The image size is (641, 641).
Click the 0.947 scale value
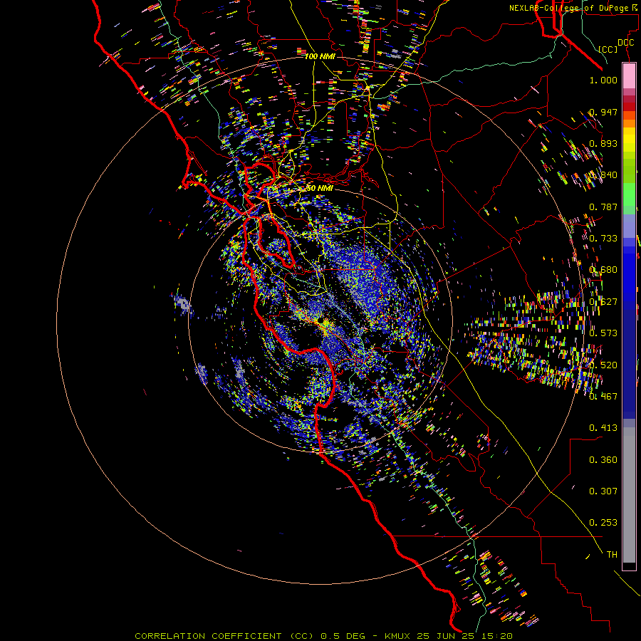(x=603, y=112)
